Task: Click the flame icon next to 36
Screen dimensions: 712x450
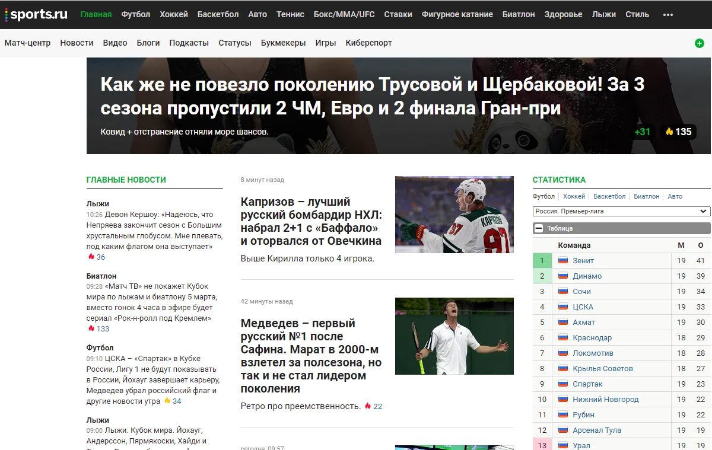Action: pos(91,257)
